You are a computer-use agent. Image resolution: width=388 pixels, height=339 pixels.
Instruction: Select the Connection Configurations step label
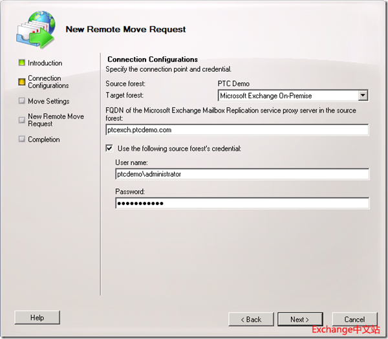(48, 82)
